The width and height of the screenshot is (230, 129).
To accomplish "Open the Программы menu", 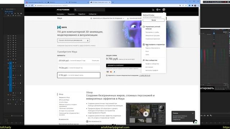I will pyautogui.click(x=61, y=14).
